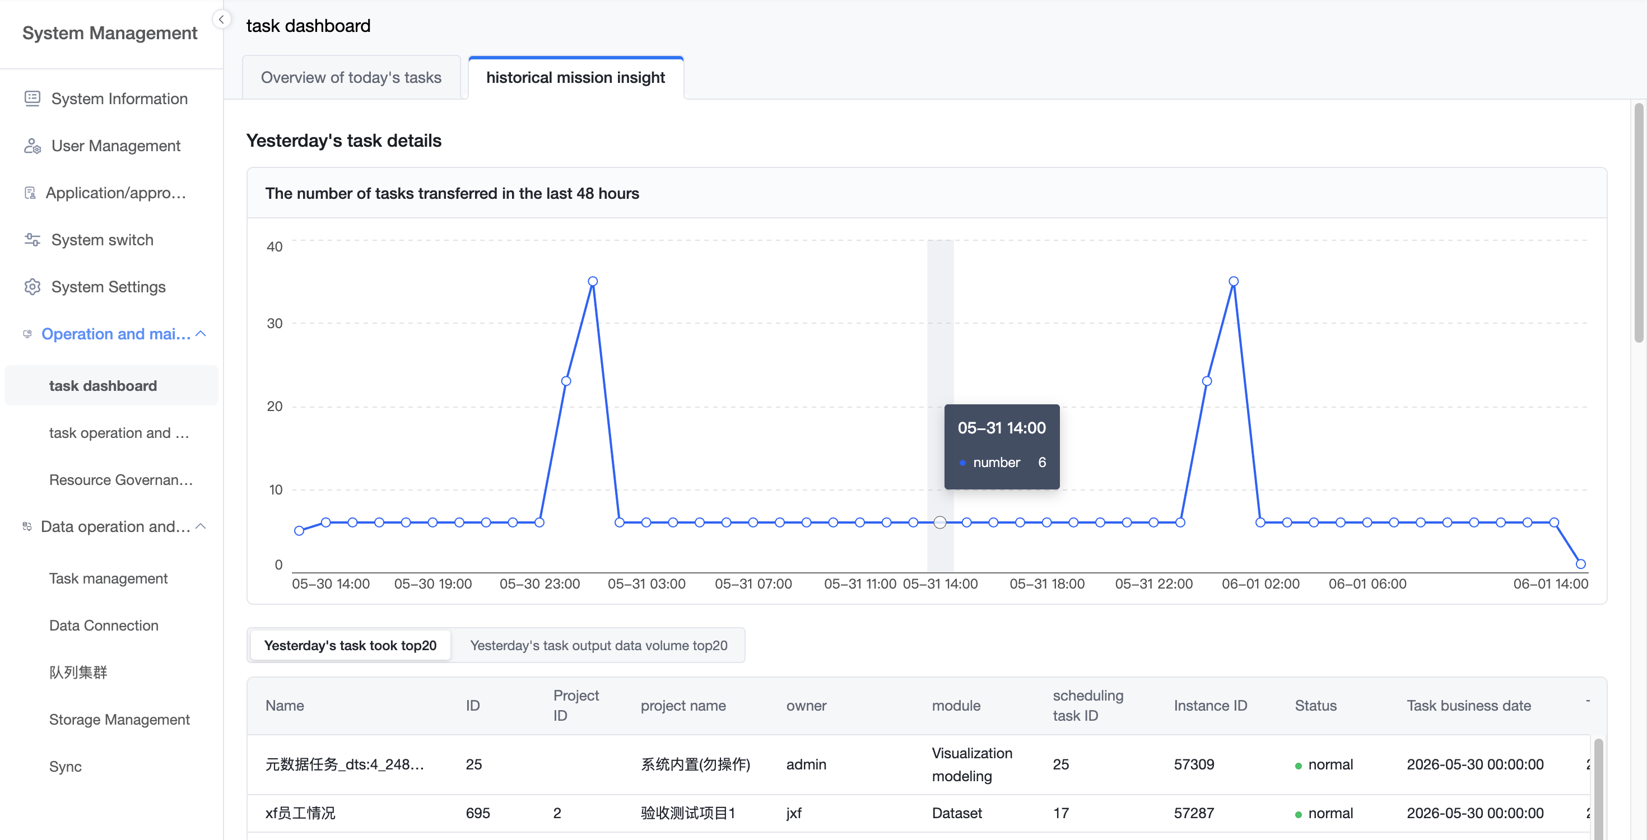Switch to Yesterday's task output data volume top20

pyautogui.click(x=598, y=645)
